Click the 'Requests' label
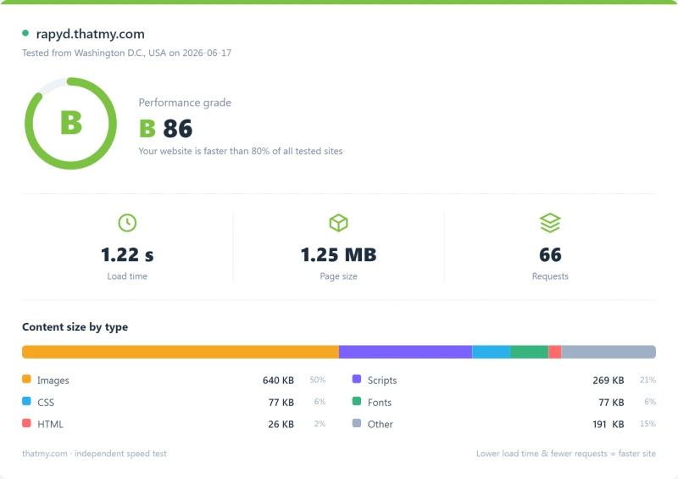 point(550,276)
